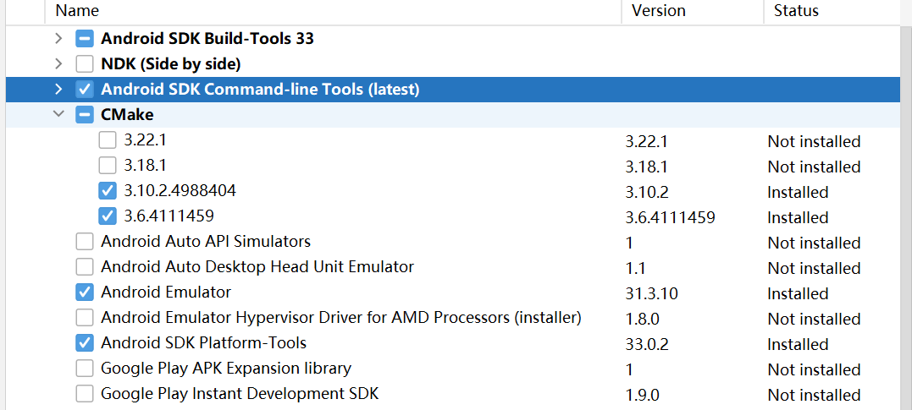Image resolution: width=912 pixels, height=410 pixels.
Task: Toggle Android SDK Build-Tools 33 checkbox
Action: tap(85, 39)
